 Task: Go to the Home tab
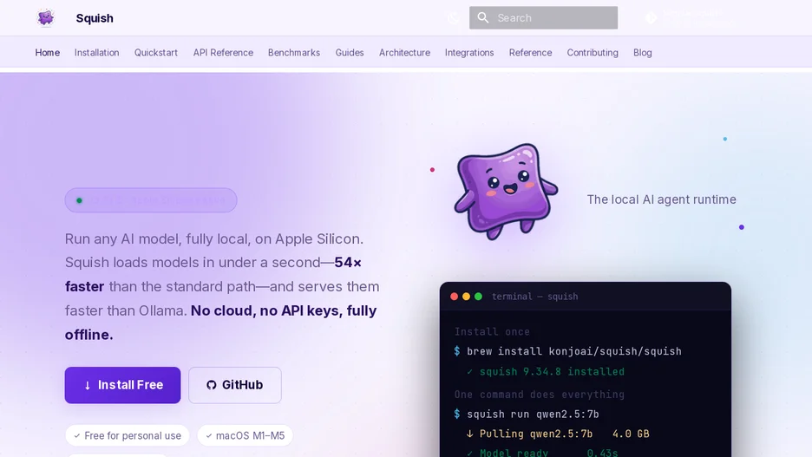[x=47, y=52]
